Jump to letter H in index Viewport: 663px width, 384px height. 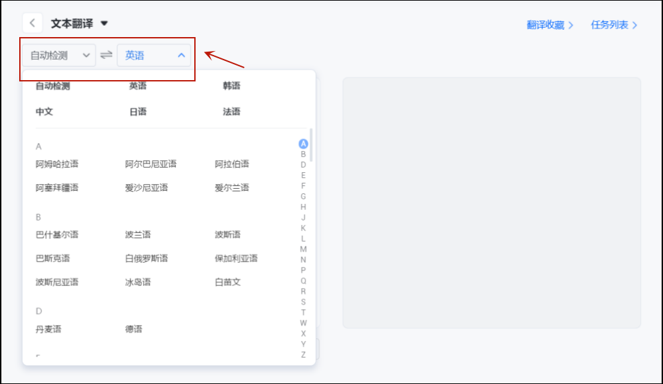[303, 207]
